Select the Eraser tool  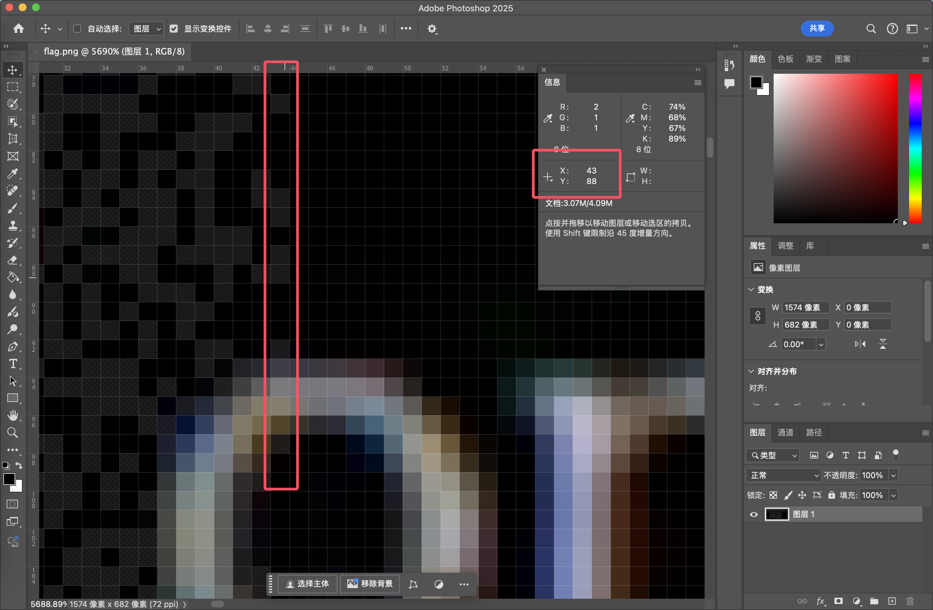click(13, 260)
